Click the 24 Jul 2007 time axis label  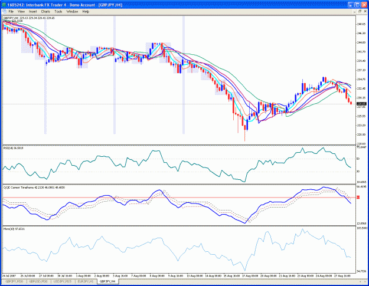pos(9,275)
